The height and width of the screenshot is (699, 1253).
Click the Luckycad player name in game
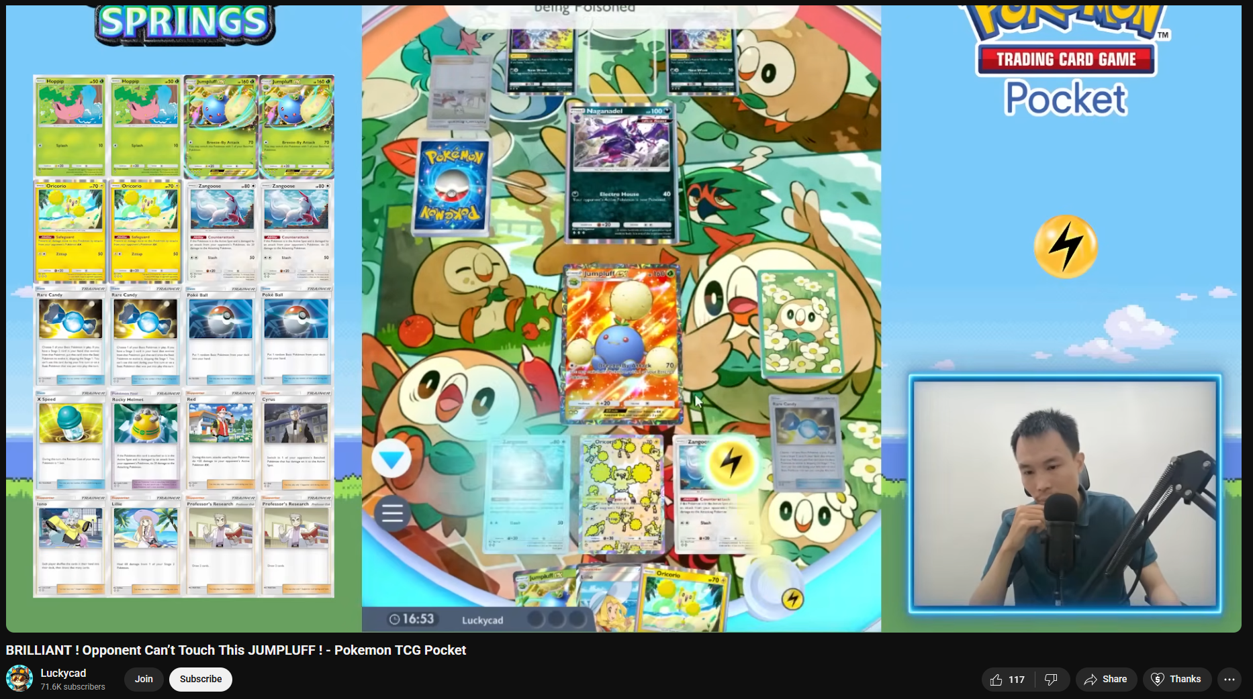pos(482,621)
